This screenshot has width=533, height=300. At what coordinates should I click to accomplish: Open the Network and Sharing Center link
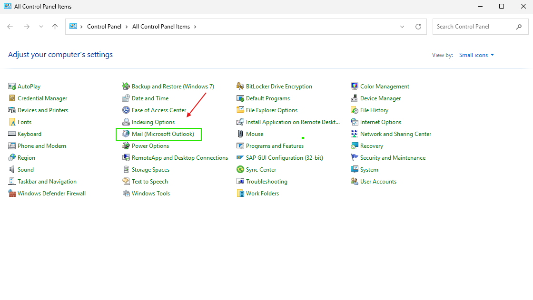(x=395, y=134)
